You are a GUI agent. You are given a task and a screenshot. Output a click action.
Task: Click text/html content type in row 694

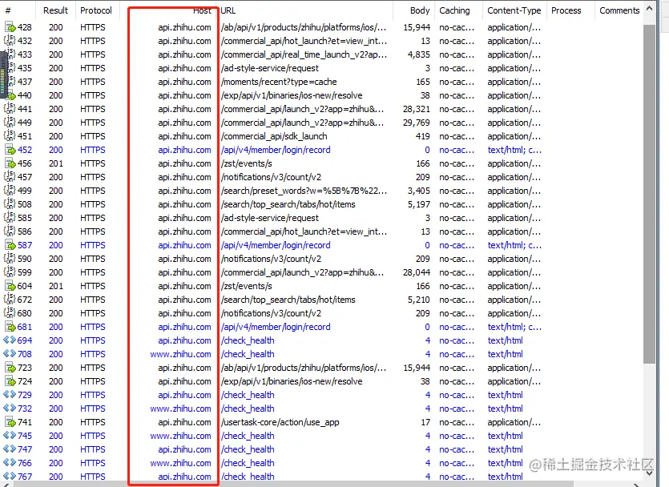point(506,340)
